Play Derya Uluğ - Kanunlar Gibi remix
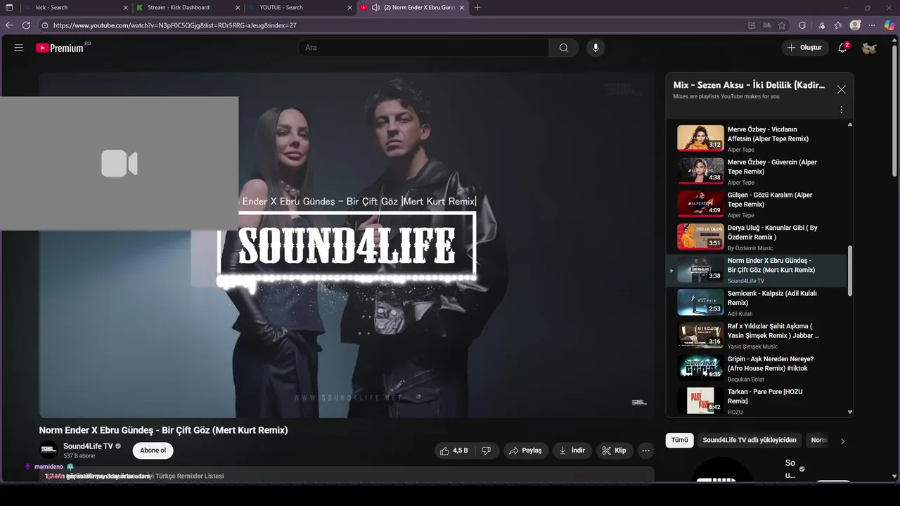Screen dimensions: 900x506 point(756,237)
